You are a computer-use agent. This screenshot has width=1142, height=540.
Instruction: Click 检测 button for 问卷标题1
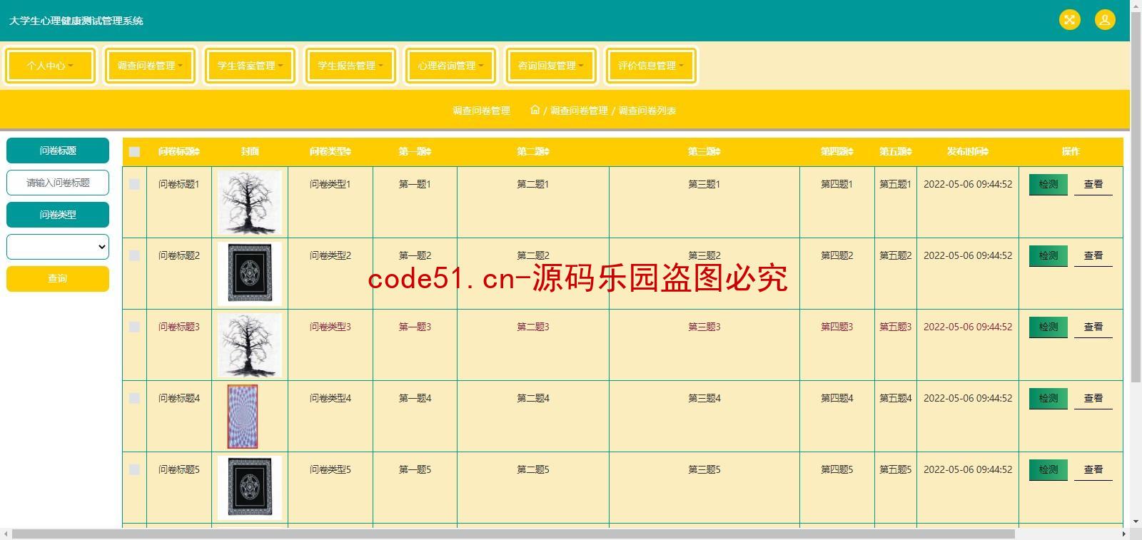click(x=1048, y=185)
